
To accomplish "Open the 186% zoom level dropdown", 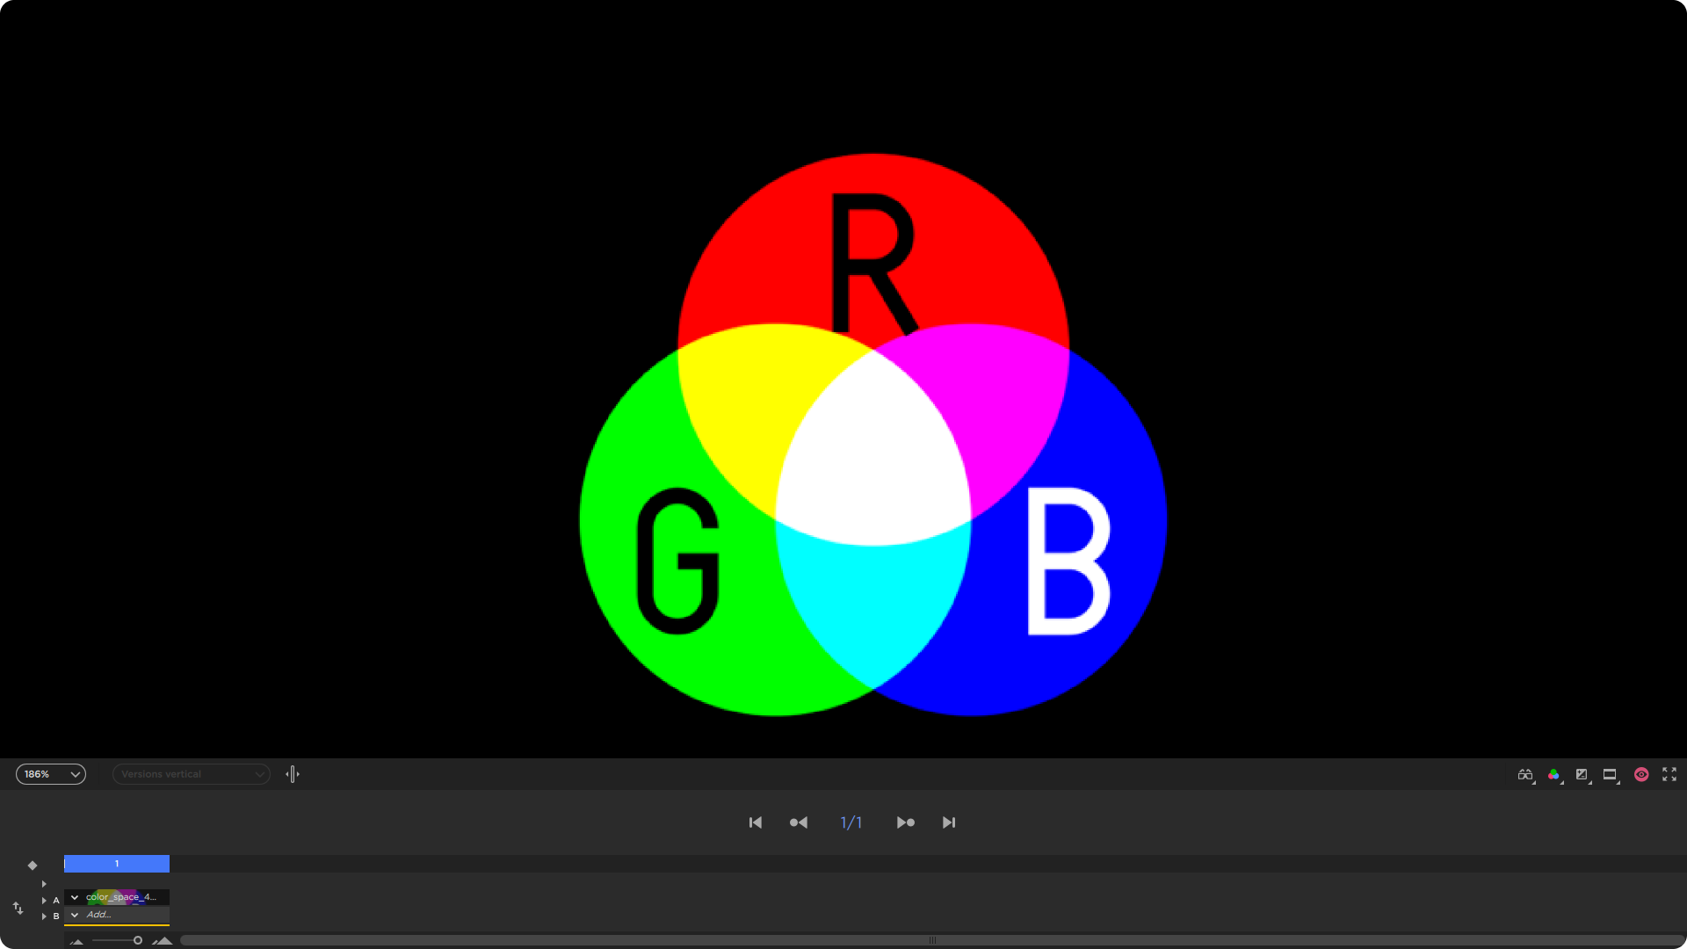I will click(51, 774).
